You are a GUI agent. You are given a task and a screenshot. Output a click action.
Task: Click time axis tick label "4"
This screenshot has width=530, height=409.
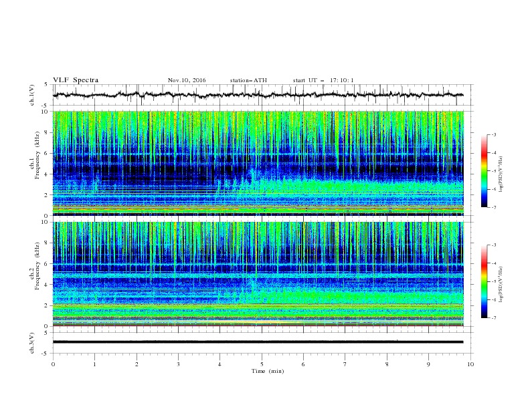click(219, 364)
